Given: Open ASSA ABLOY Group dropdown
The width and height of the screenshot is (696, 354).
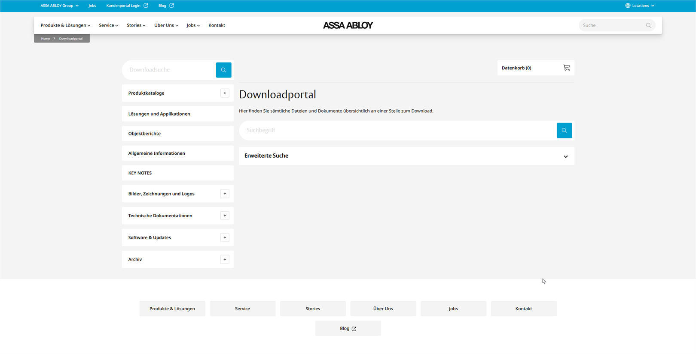Looking at the screenshot, I should click(59, 6).
